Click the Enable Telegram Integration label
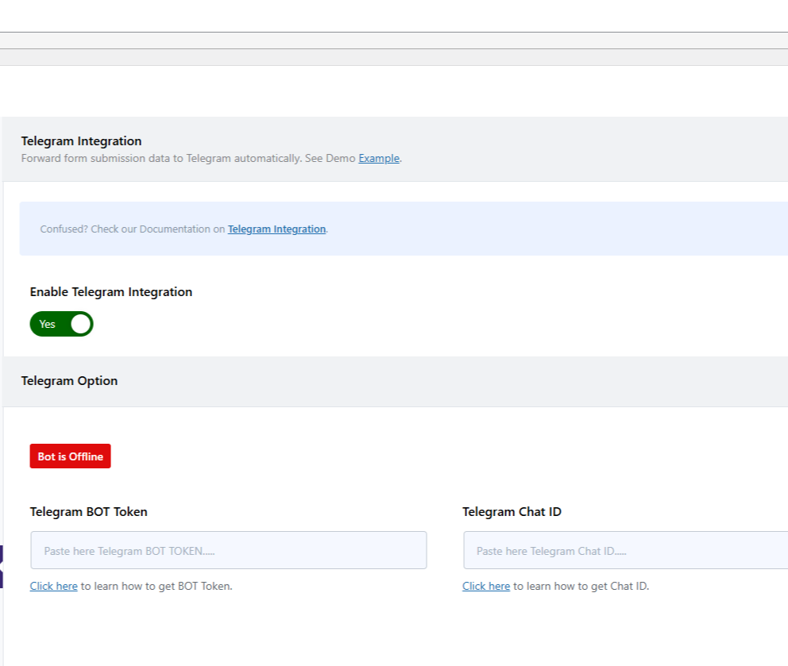The image size is (788, 666). (110, 291)
